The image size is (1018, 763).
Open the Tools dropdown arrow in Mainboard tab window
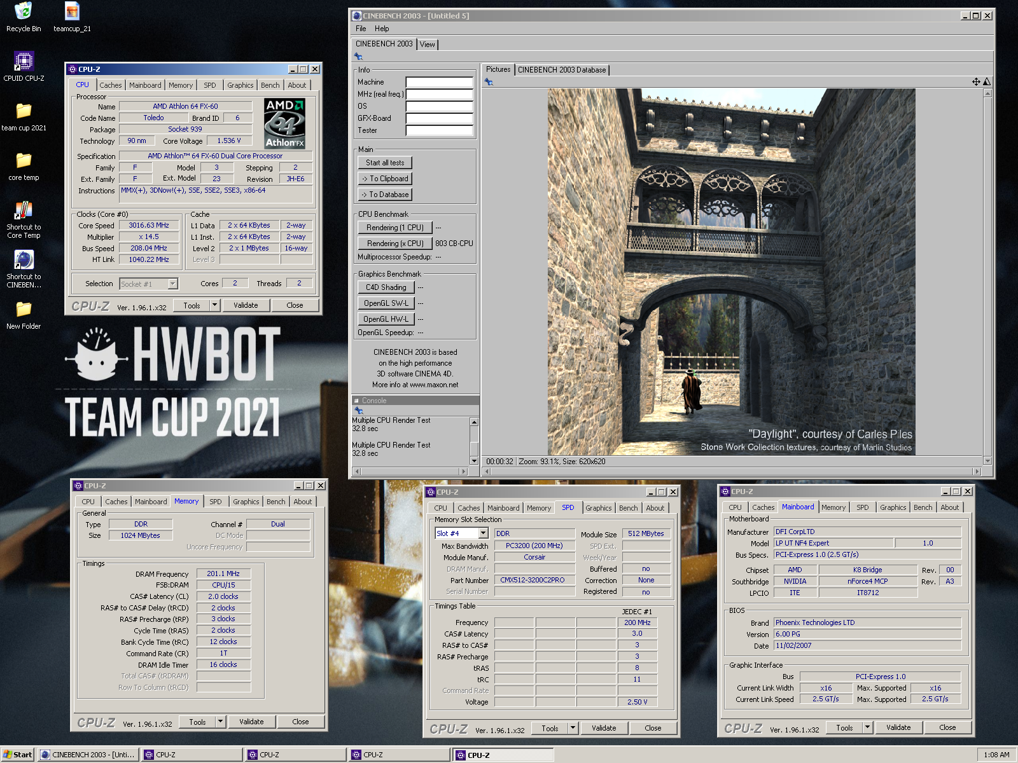point(867,727)
